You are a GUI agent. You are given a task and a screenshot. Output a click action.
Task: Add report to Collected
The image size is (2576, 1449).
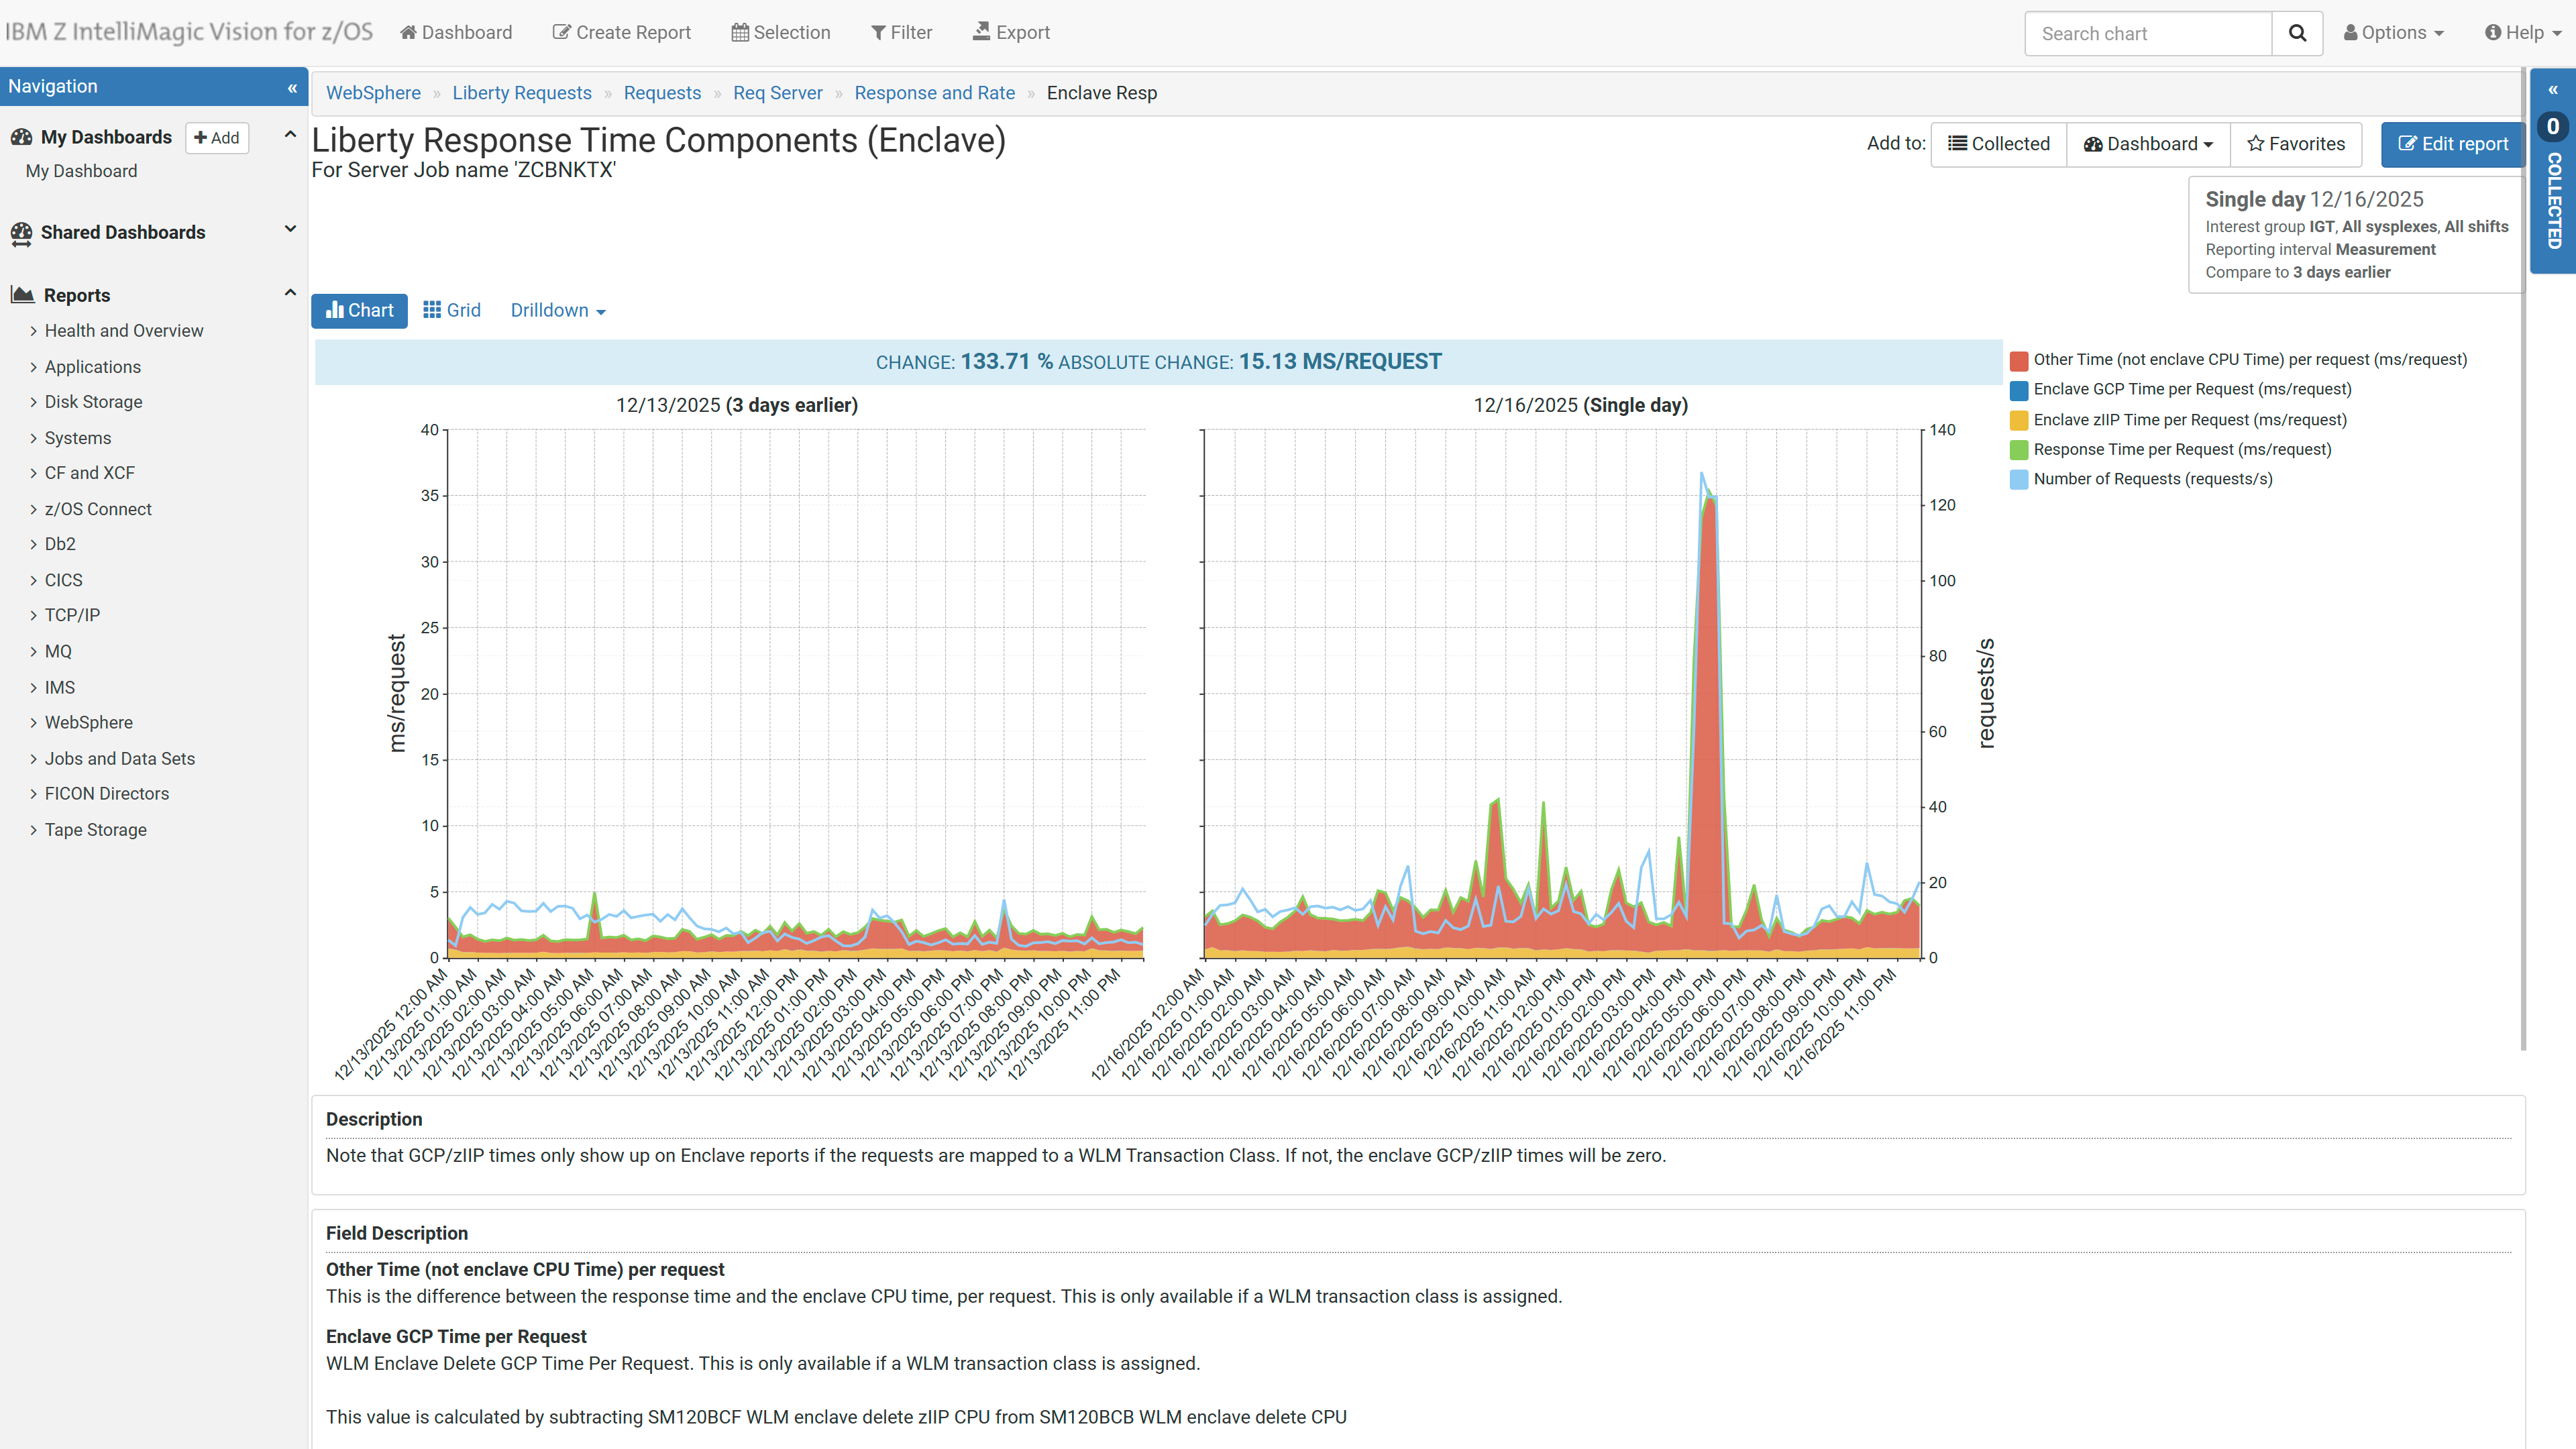1998,144
